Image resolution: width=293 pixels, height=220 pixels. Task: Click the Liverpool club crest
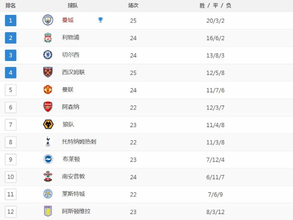[x=48, y=38]
